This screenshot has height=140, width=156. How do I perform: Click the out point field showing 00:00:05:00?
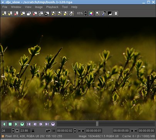tap(121, 131)
